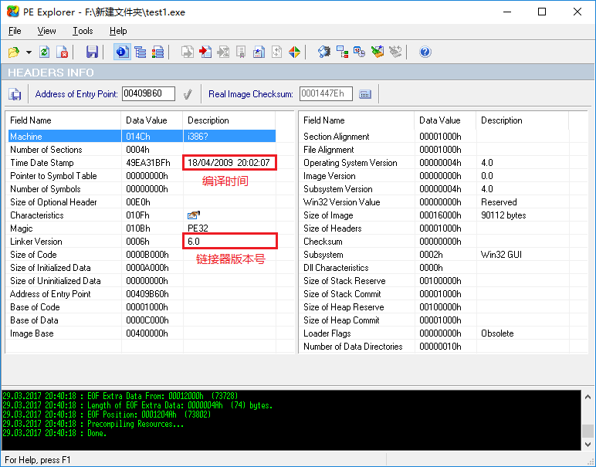Select the Headers Info view icon
The height and width of the screenshot is (467, 596).
tap(122, 52)
